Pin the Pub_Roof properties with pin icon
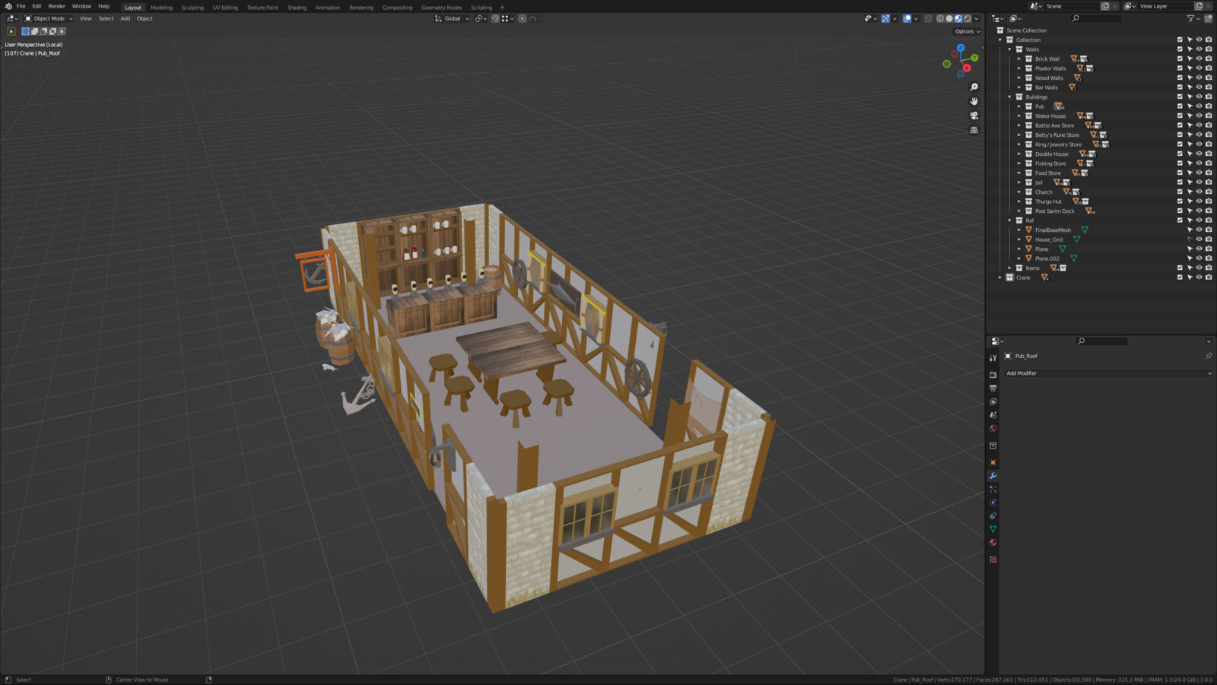The height and width of the screenshot is (685, 1217). click(x=1209, y=356)
